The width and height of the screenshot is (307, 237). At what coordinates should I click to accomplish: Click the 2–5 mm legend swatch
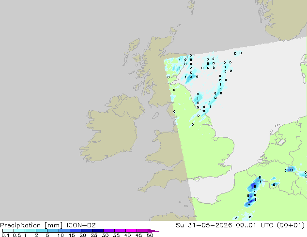(42, 231)
